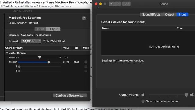Click the Type column header

pyautogui.click(x=180, y=28)
